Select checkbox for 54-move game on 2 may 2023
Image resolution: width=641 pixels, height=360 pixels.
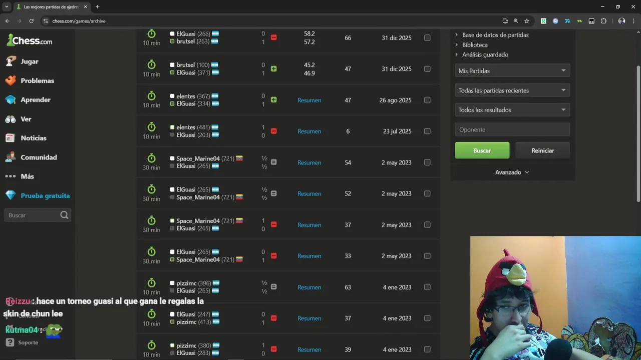pos(427,162)
